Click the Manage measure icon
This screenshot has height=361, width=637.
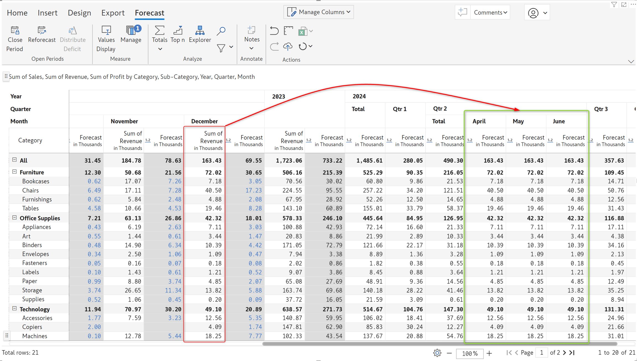click(x=131, y=30)
